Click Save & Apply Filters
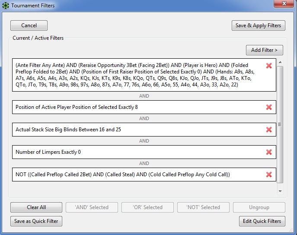 259,25
